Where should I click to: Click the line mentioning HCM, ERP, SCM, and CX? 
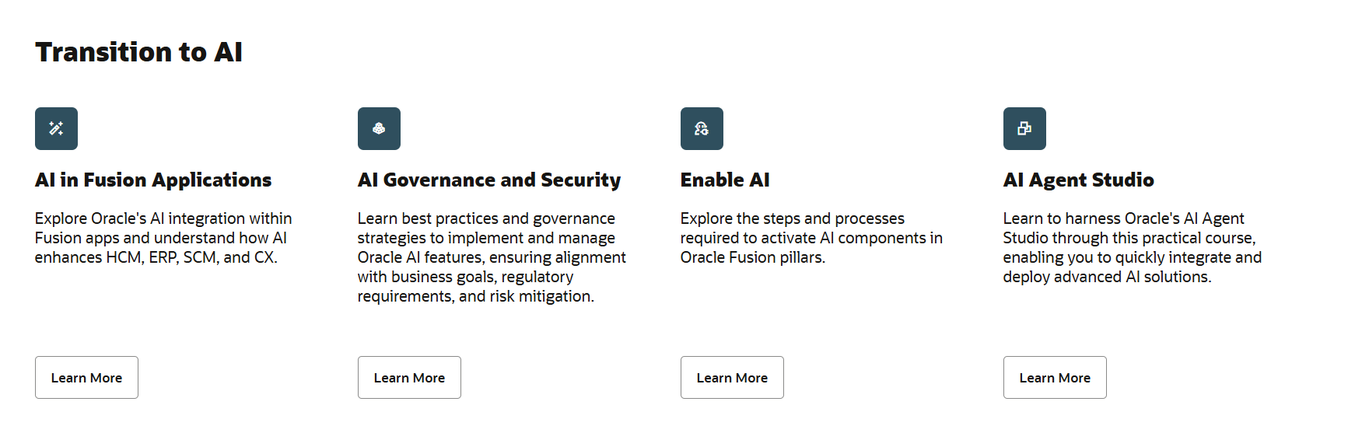point(156,257)
